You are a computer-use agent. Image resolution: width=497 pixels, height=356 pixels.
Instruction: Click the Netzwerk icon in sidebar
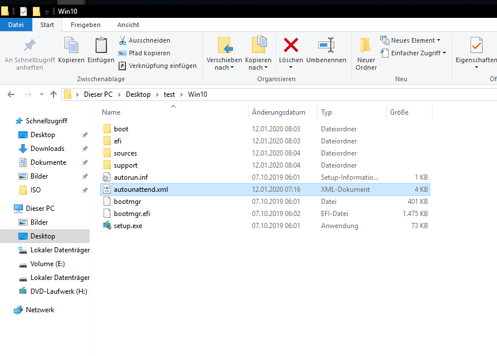click(18, 310)
